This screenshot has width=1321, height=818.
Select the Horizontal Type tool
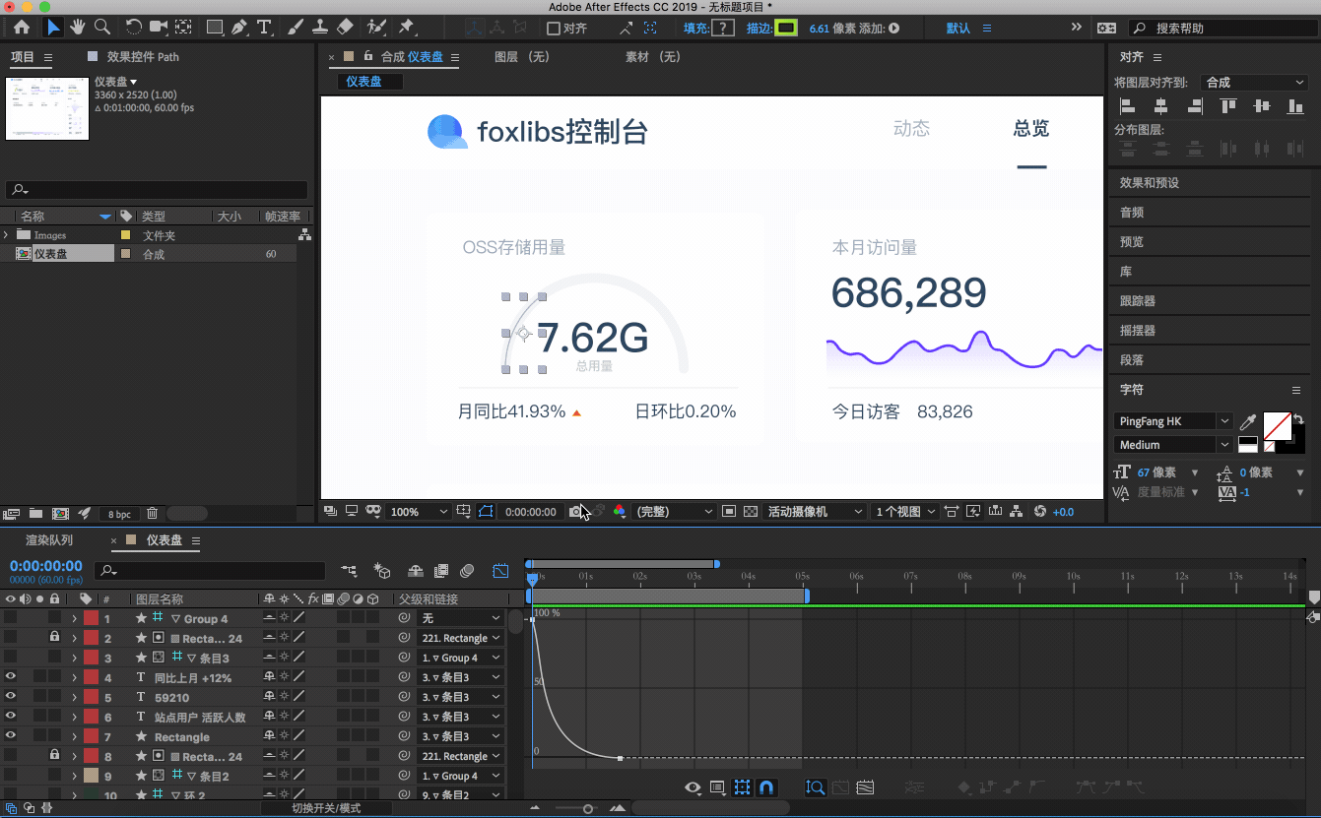tap(264, 27)
